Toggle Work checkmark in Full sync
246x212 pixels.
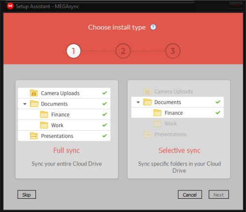click(104, 125)
